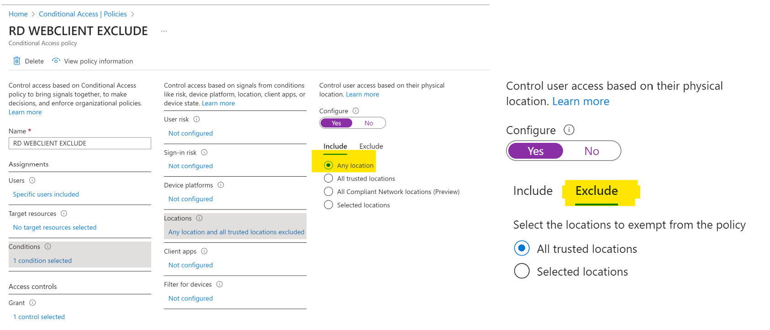Screen dimensions: 770x330
Task: Select All Compliant Network locations radio option
Action: tap(328, 192)
